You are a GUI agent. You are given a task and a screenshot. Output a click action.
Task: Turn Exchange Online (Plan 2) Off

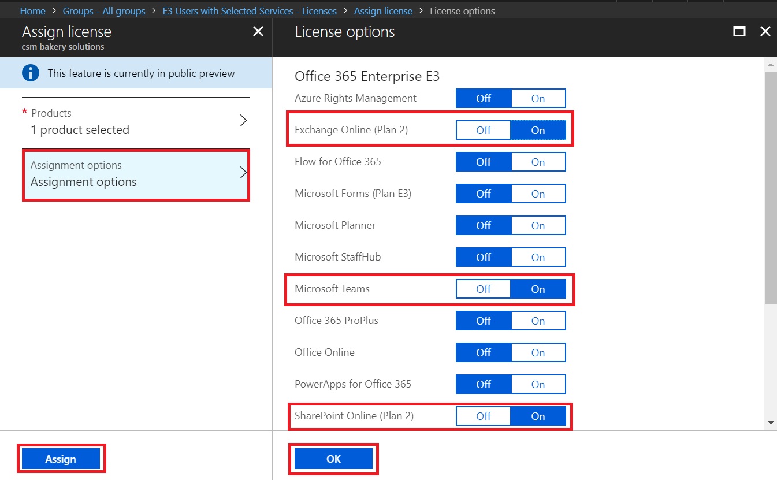[484, 130]
